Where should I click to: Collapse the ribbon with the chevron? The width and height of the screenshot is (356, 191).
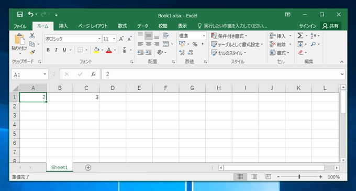tap(342, 62)
